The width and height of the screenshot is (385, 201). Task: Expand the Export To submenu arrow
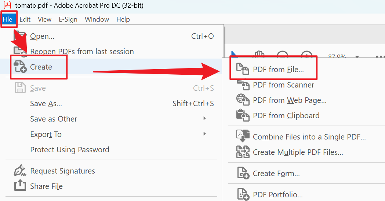point(205,134)
